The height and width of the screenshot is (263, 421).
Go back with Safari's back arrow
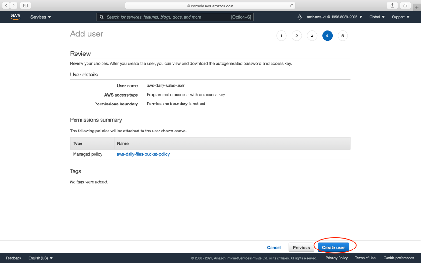(x=6, y=6)
